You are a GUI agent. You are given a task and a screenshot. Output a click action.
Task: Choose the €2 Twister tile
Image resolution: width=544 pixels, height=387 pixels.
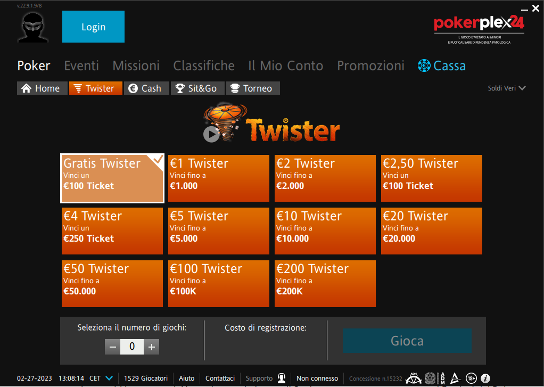pyautogui.click(x=325, y=178)
